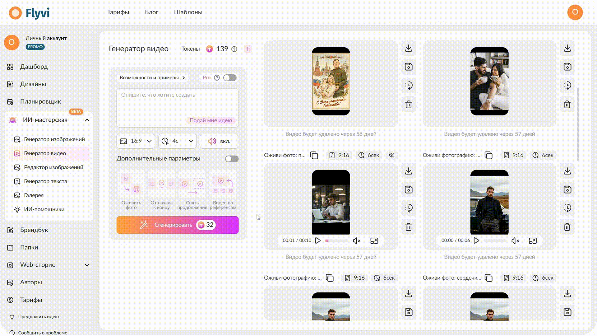Click 'Подай мне идею' link
Image resolution: width=597 pixels, height=336 pixels.
pyautogui.click(x=211, y=120)
